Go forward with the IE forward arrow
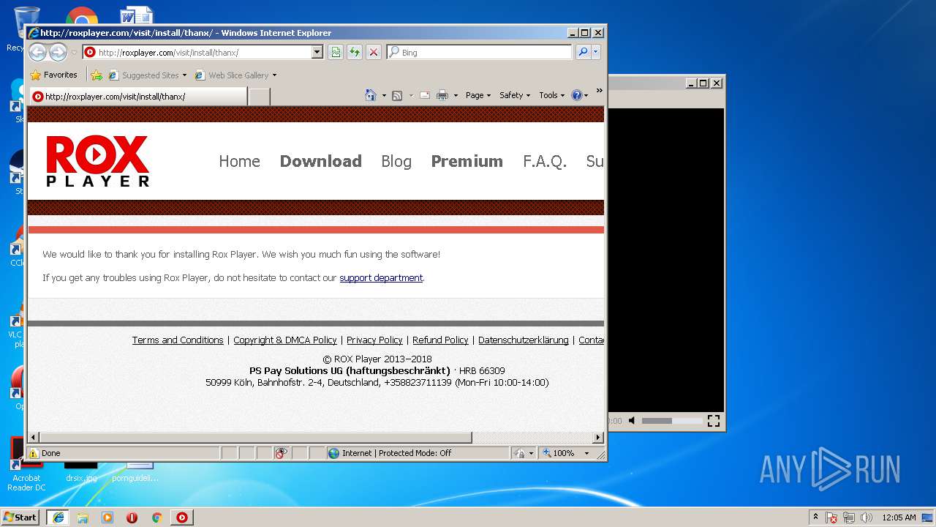The image size is (936, 527). (x=58, y=52)
